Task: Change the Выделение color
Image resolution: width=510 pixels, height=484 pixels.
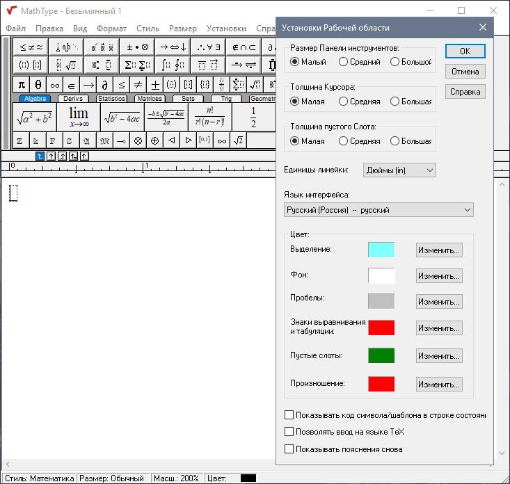Action: point(439,250)
